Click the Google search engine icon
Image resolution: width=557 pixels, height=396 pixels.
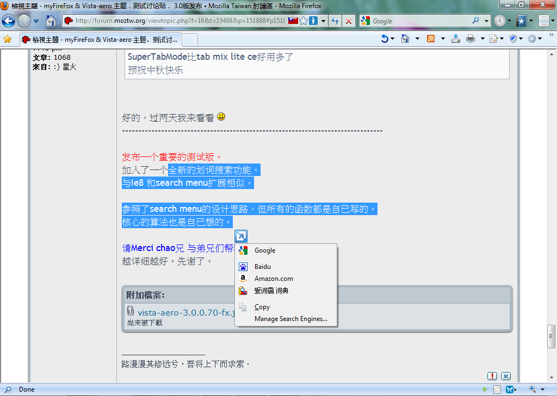tap(365, 21)
